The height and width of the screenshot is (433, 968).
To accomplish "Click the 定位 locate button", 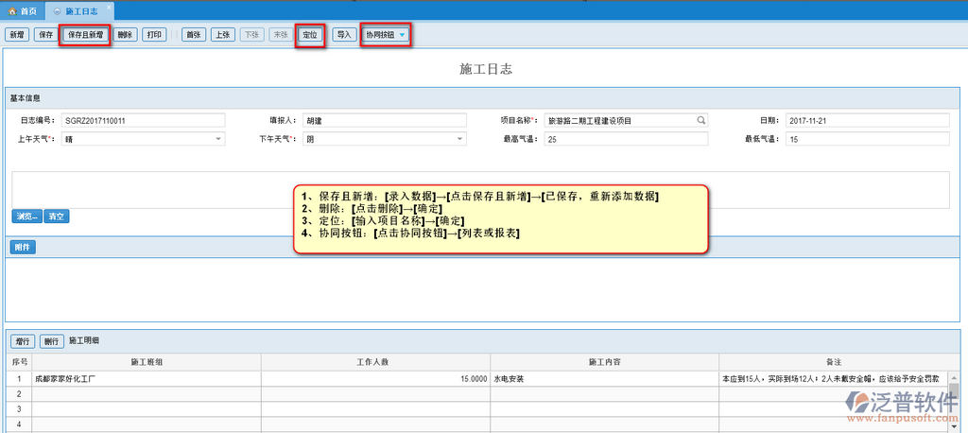I will (x=310, y=35).
